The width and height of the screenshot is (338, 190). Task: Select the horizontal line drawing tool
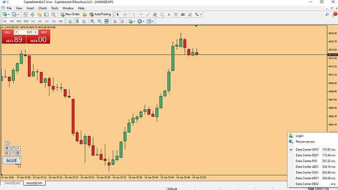point(141,14)
